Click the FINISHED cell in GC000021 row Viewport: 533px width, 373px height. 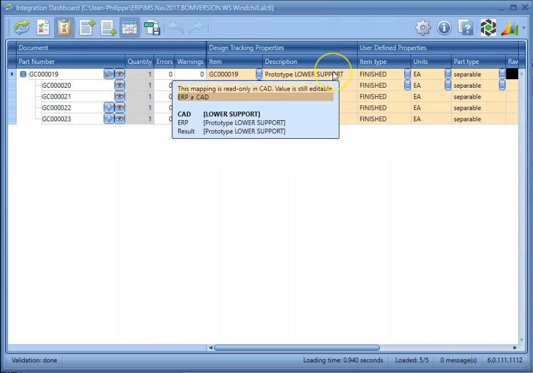(x=384, y=97)
